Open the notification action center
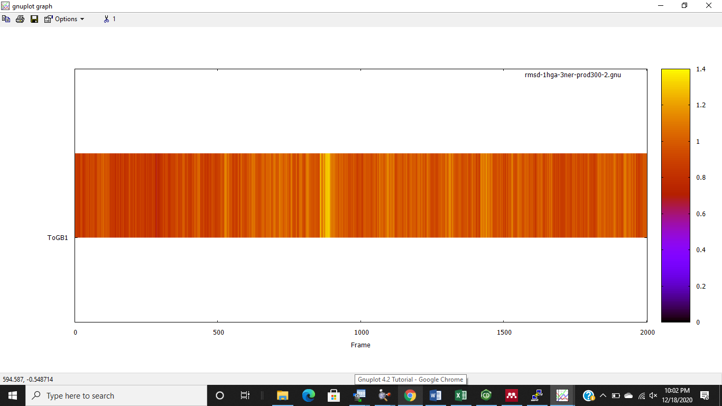Image resolution: width=722 pixels, height=406 pixels. (x=704, y=395)
